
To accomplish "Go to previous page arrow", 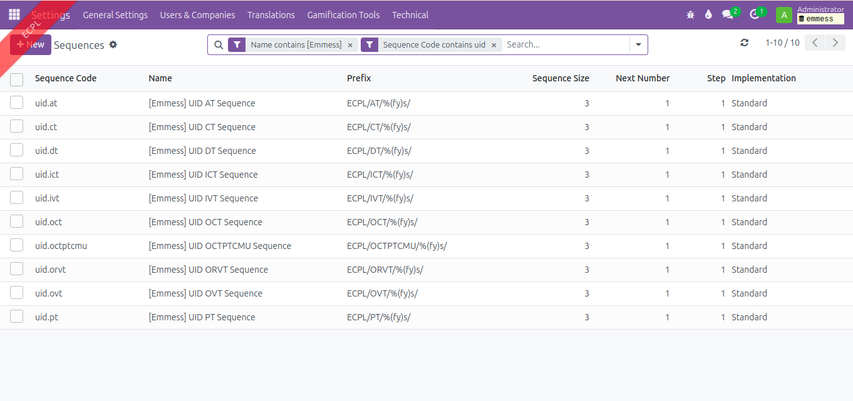I will pos(815,43).
